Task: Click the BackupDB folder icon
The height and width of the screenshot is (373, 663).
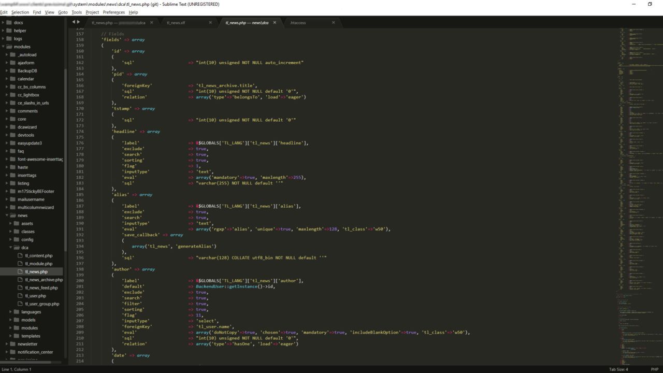Action: click(13, 70)
